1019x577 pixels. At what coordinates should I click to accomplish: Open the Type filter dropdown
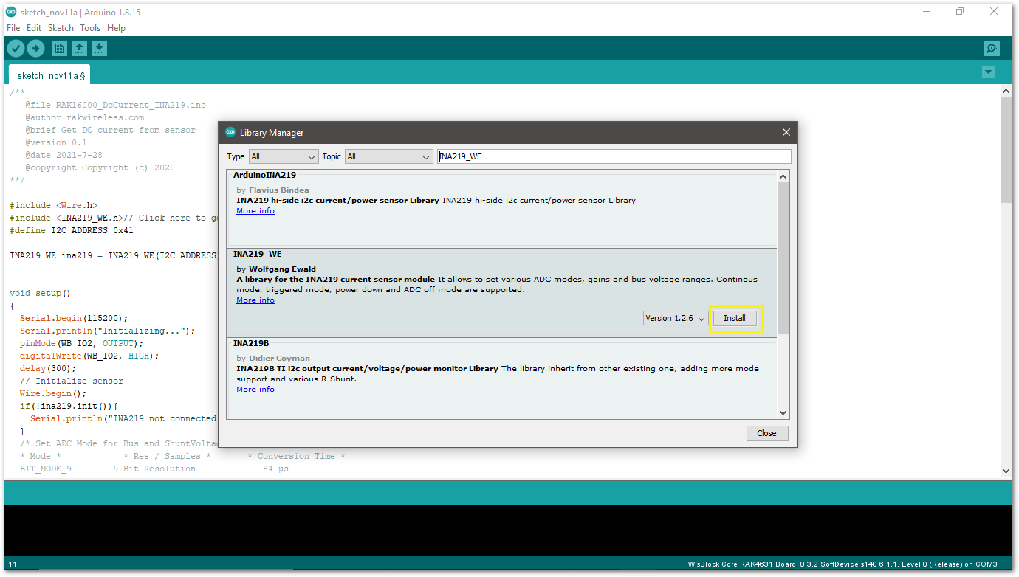click(284, 156)
